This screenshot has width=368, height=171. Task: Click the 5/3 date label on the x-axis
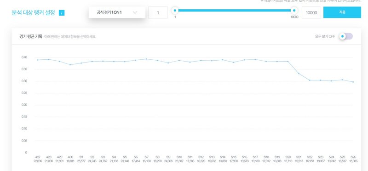point(103,157)
